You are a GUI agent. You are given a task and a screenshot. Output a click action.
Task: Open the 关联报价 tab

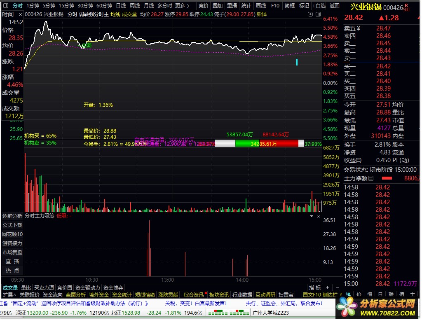[30, 295]
